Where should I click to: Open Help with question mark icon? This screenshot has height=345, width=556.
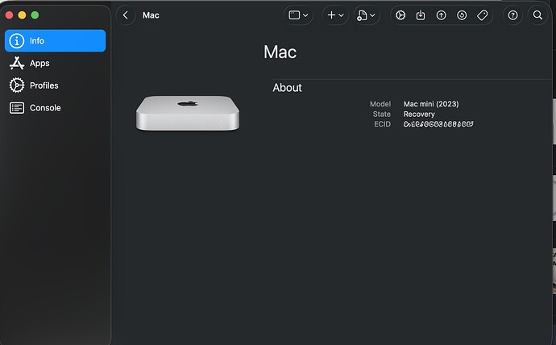click(512, 15)
